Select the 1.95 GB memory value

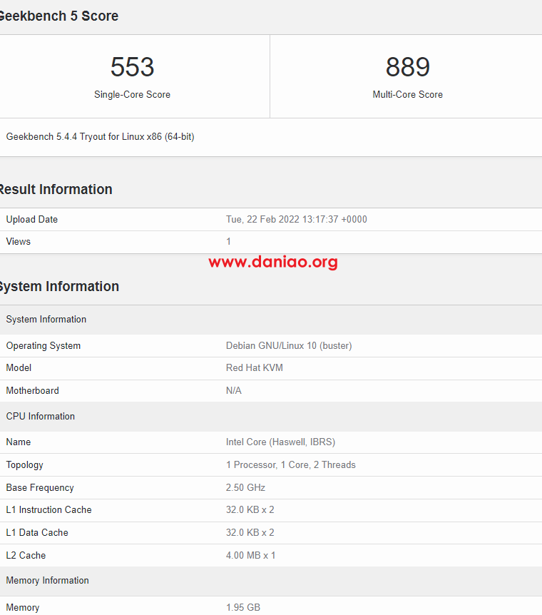tap(242, 608)
